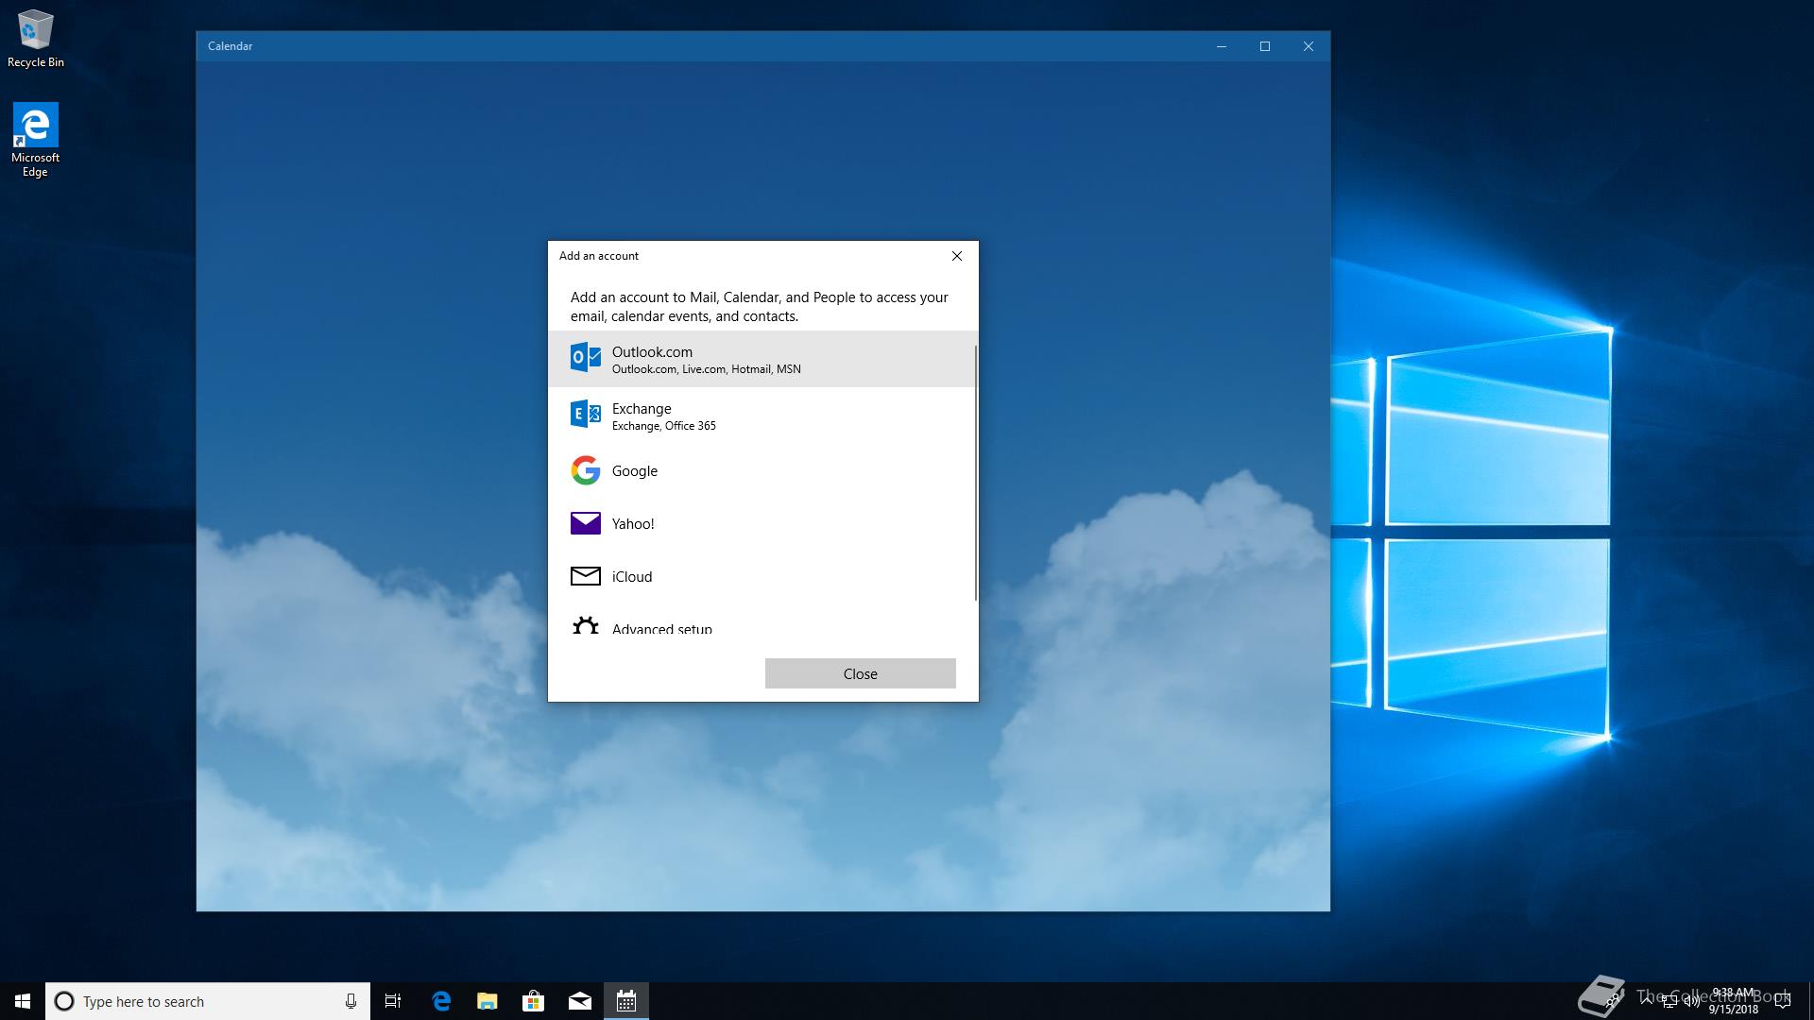Activate the Cortana microphone icon

click(351, 1001)
